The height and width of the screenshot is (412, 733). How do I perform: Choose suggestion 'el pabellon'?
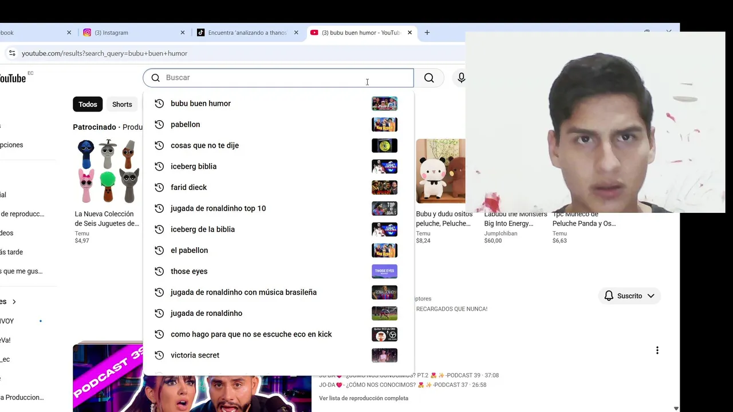point(278,250)
